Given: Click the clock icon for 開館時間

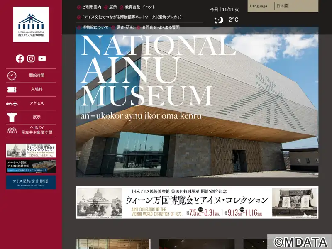Looking at the screenshot, I should [x=12, y=76].
